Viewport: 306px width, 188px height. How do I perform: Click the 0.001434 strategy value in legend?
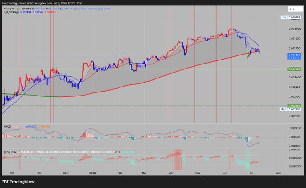(x=26, y=12)
